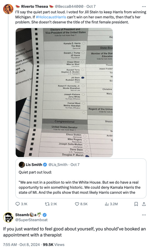Screen dimensions: 150x250
Task: Open the @SuperSteamboat handle link
Action: click(x=31, y=220)
